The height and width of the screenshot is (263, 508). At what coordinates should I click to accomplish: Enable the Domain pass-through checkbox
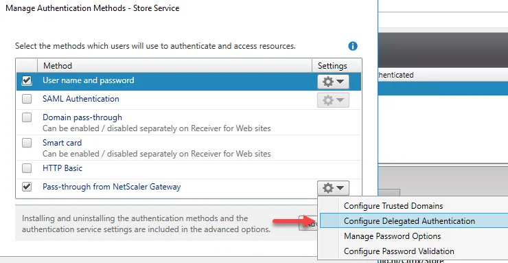(x=27, y=117)
